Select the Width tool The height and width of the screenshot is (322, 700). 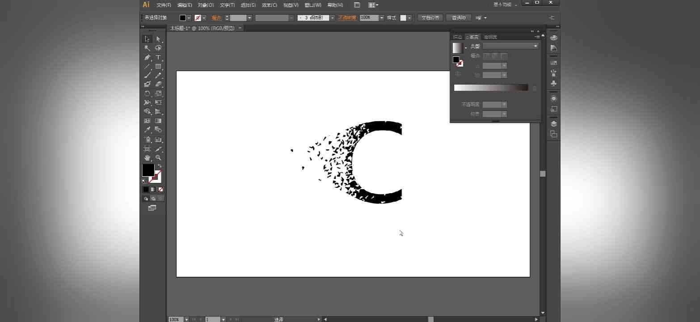pos(147,102)
